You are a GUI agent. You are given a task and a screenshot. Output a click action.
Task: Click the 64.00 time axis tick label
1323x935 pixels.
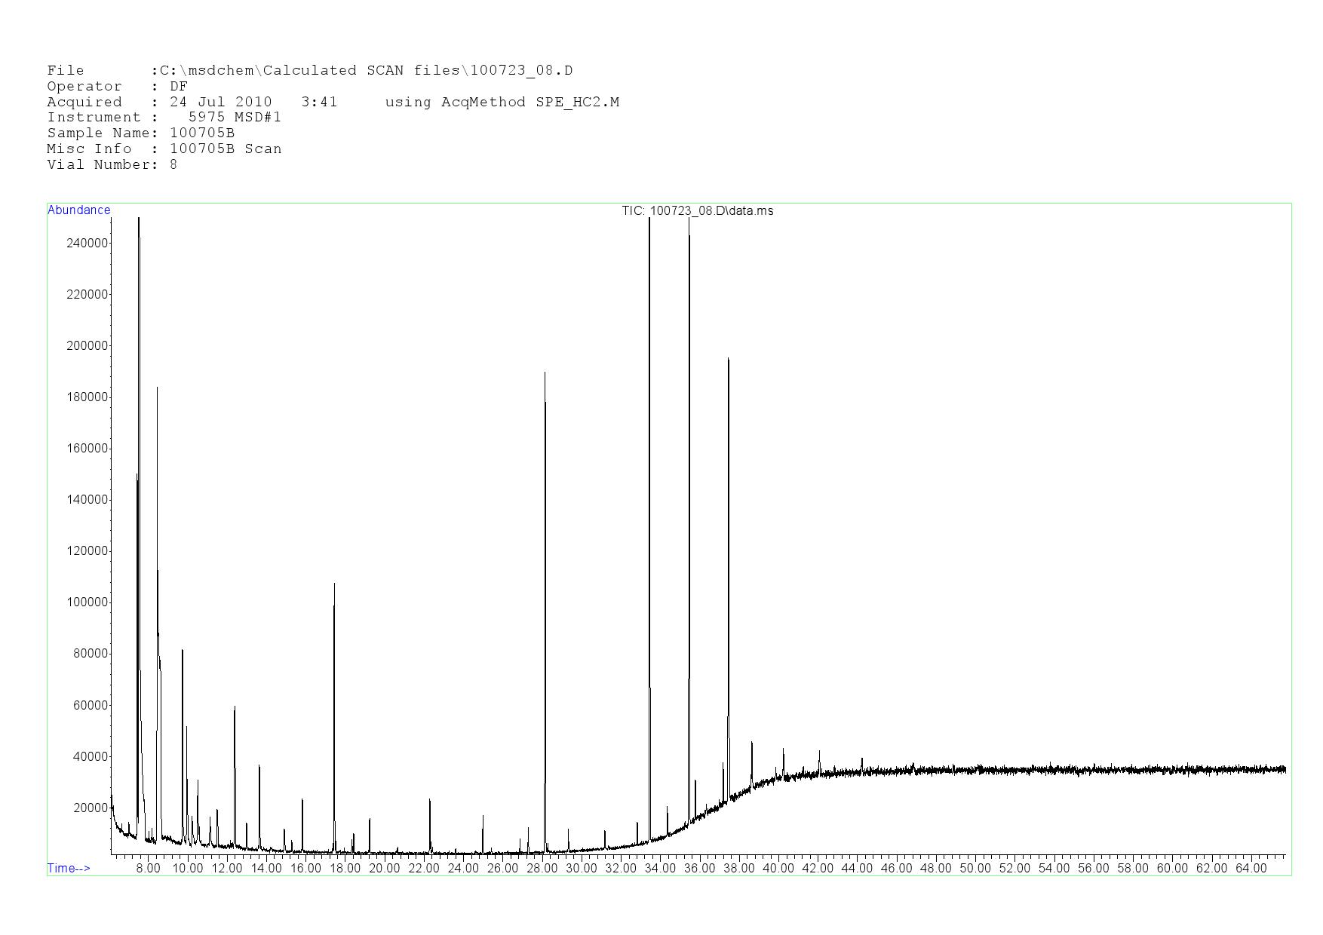point(1251,868)
